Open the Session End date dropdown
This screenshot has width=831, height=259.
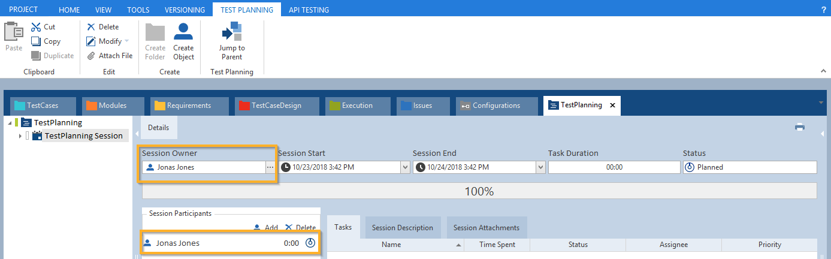coord(540,167)
